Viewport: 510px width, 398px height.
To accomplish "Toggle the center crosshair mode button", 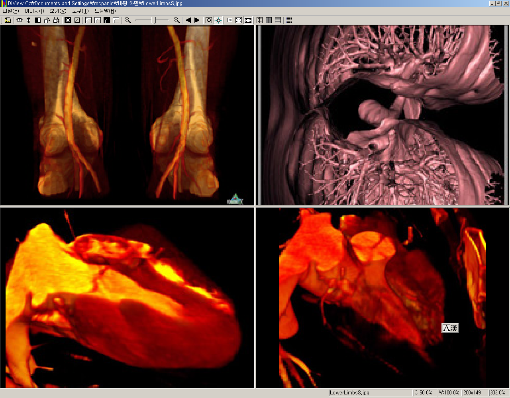I will point(218,20).
